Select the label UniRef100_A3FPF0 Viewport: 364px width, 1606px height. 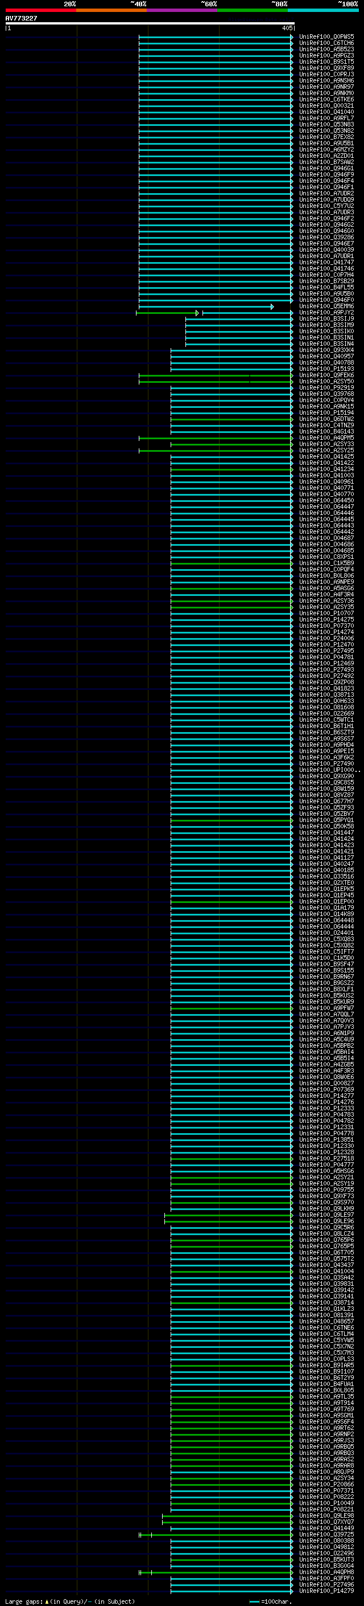click(326, 1578)
